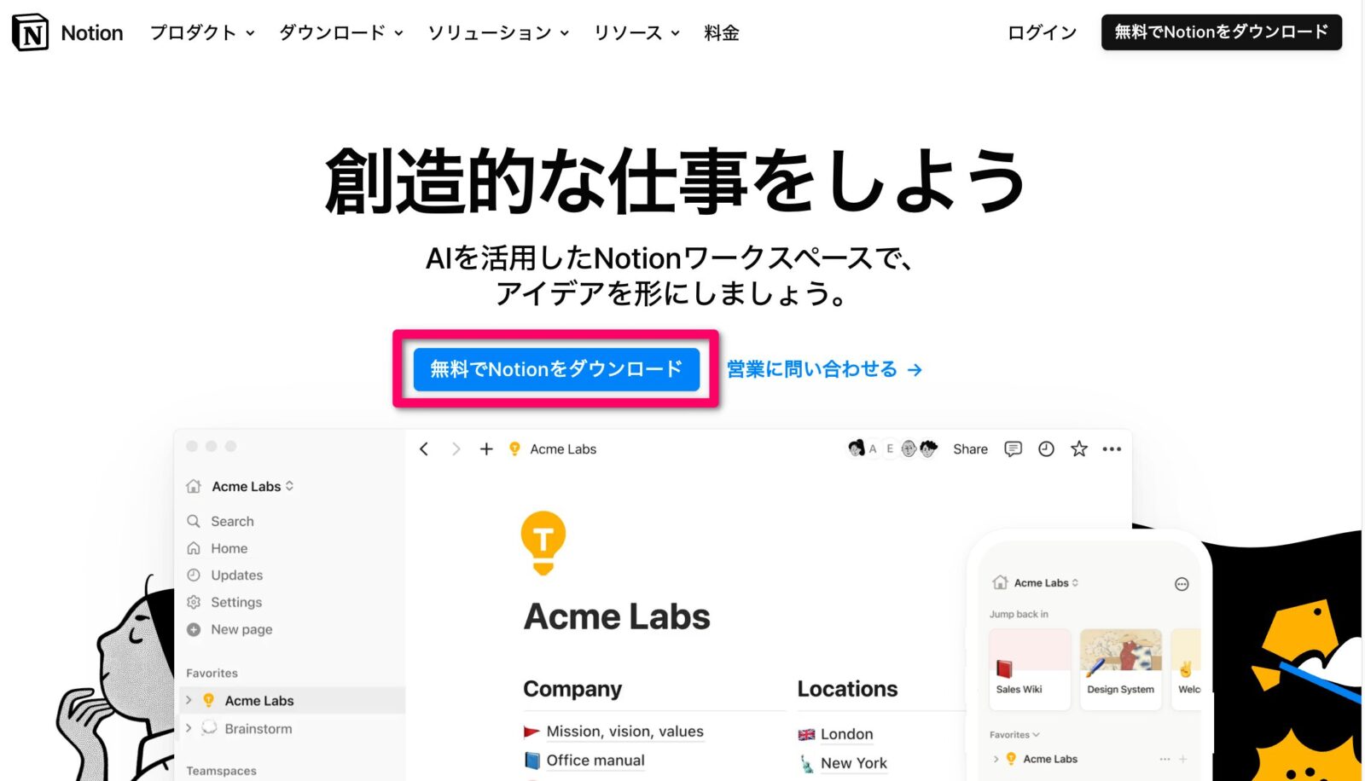
Task: Click the Share button
Action: [x=970, y=448]
